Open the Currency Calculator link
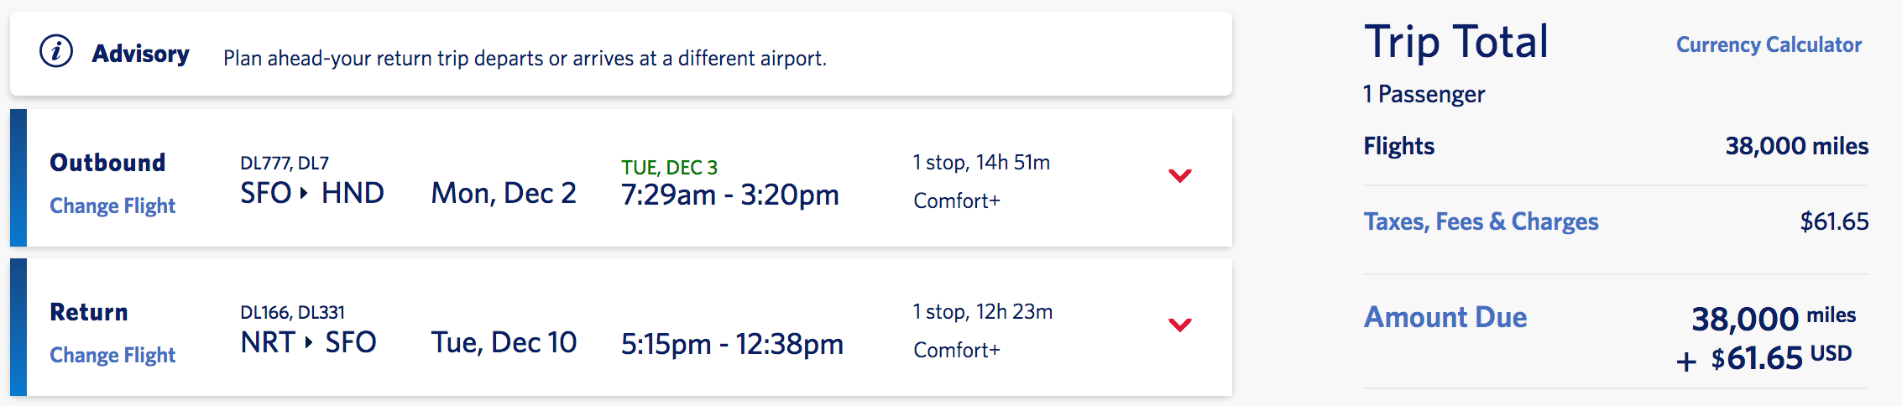Viewport: 1902px width, 406px height. (x=1769, y=44)
